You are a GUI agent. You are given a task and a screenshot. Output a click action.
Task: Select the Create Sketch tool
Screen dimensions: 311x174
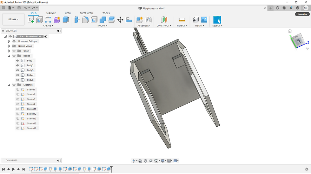31,20
